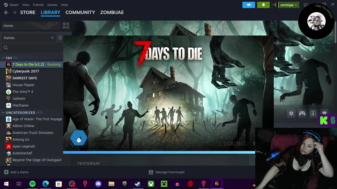
Task: Open the zombijae account dropdown
Action: (x=285, y=5)
